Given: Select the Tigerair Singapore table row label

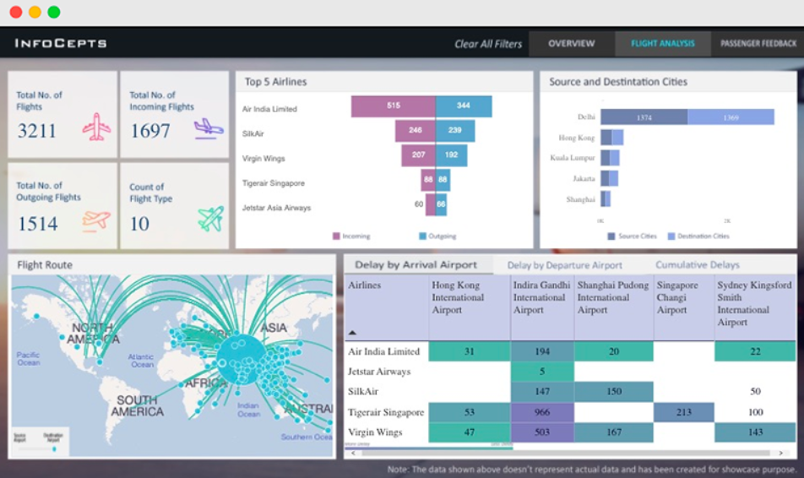Looking at the screenshot, I should pos(386,412).
